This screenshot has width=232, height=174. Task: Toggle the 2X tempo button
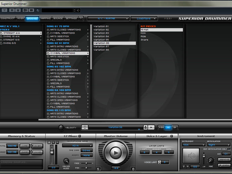pyautogui.click(x=175, y=127)
